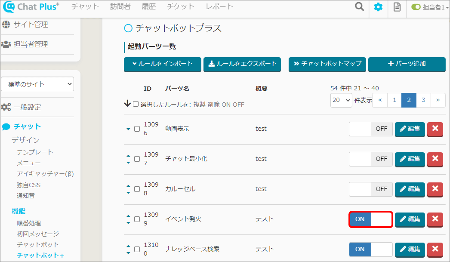Check the カルーセル row checkbox
The width and height of the screenshot is (450, 262).
pos(137,189)
